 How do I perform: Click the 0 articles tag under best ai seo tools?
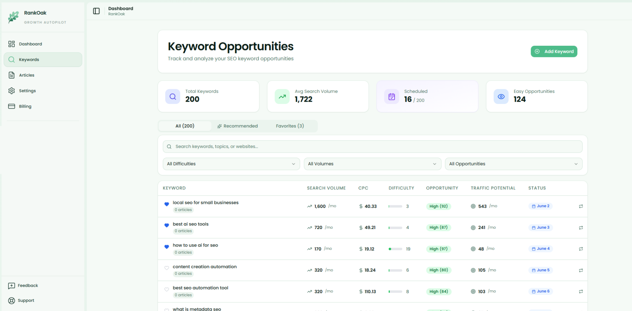(x=183, y=231)
